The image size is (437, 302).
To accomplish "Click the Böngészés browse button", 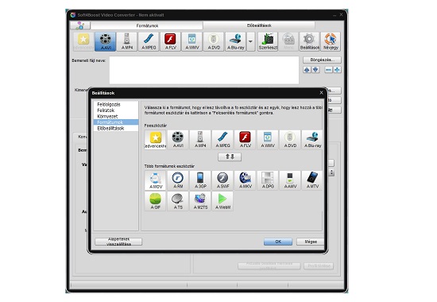I will [322, 60].
